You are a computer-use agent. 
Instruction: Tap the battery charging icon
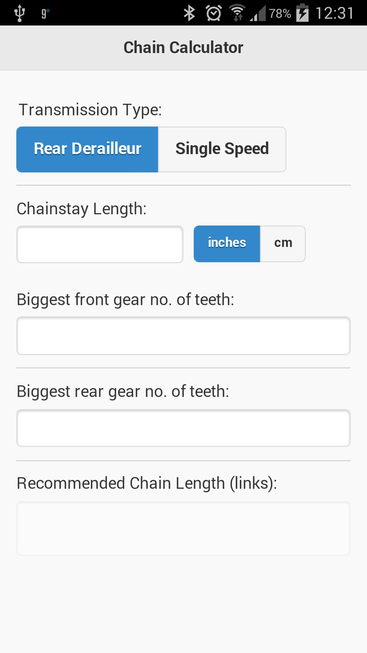[x=302, y=13]
